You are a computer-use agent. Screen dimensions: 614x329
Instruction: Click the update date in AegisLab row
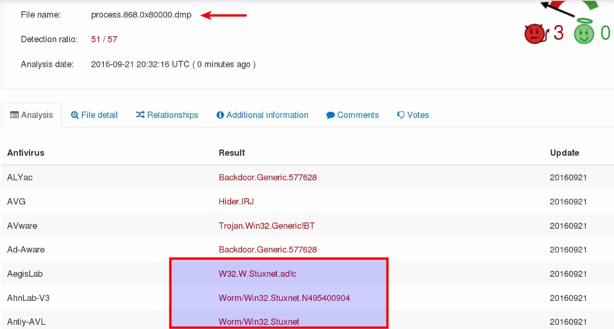point(568,274)
